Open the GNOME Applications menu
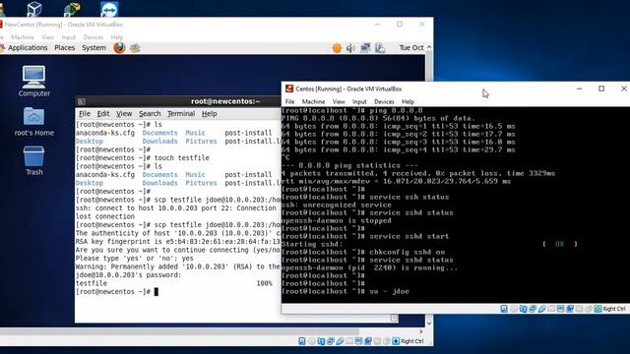The width and height of the screenshot is (630, 354). point(28,48)
